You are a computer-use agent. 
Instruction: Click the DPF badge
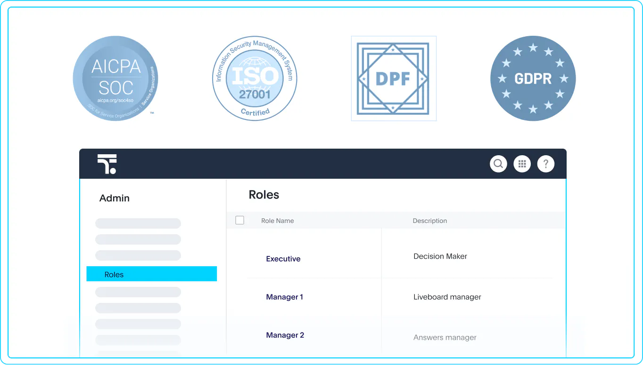coord(394,79)
